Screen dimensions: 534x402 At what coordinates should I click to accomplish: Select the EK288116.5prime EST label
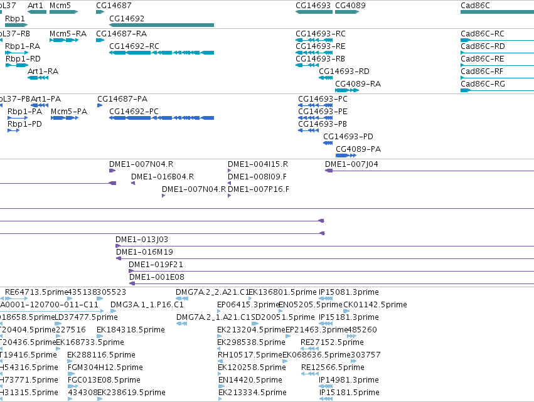101,355
